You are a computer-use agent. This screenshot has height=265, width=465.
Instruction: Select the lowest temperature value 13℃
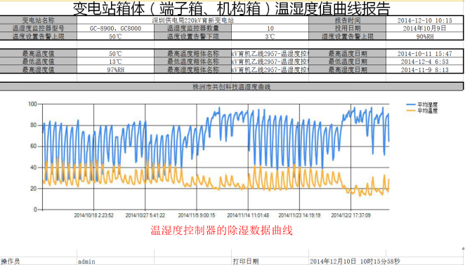point(115,62)
